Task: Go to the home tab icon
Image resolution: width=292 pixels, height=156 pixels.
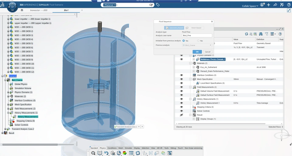Action: point(22,10)
